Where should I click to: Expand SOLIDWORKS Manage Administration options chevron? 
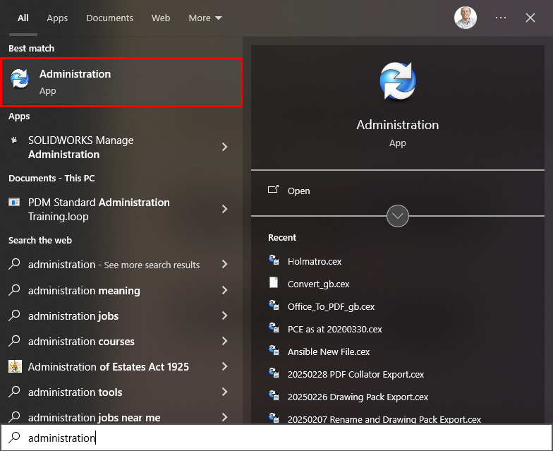224,147
